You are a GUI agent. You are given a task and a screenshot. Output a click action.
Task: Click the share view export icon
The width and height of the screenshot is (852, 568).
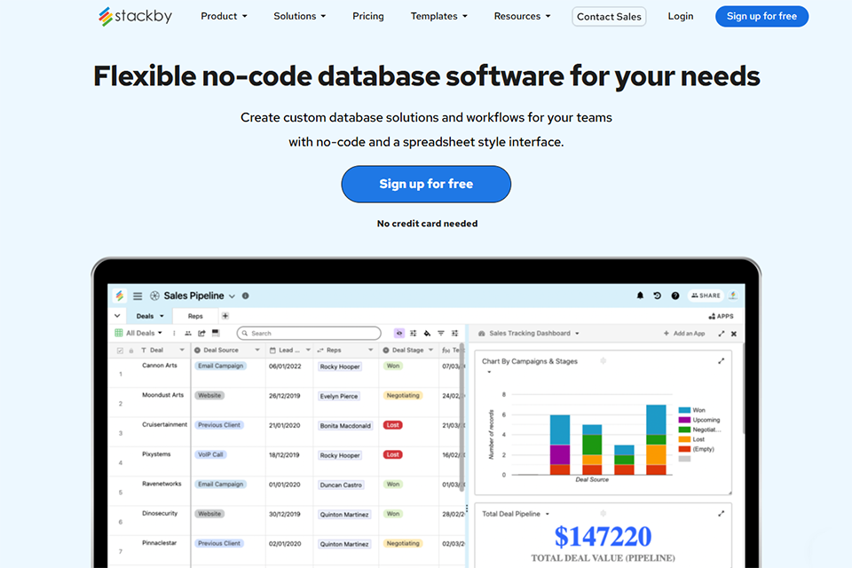[201, 333]
